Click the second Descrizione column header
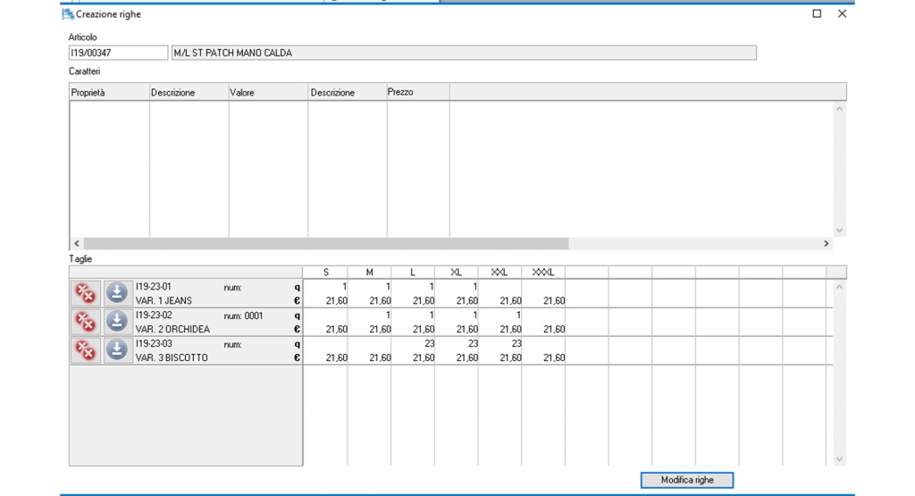The image size is (915, 496). click(x=348, y=92)
